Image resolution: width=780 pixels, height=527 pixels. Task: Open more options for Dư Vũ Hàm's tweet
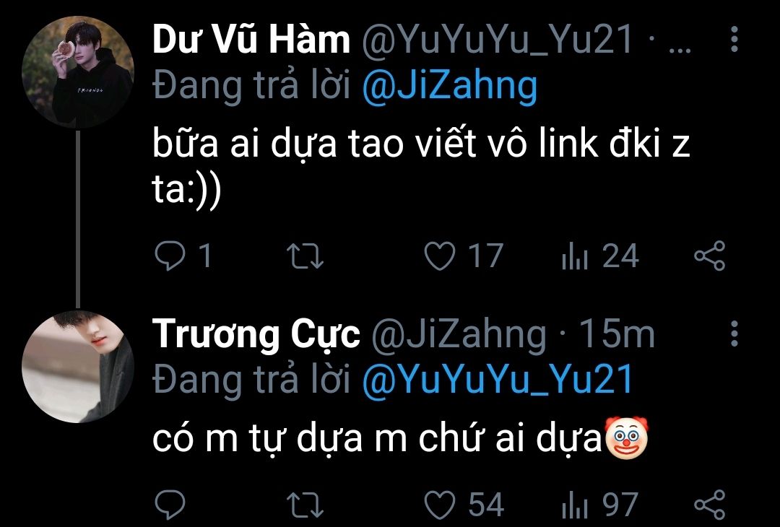(x=734, y=39)
